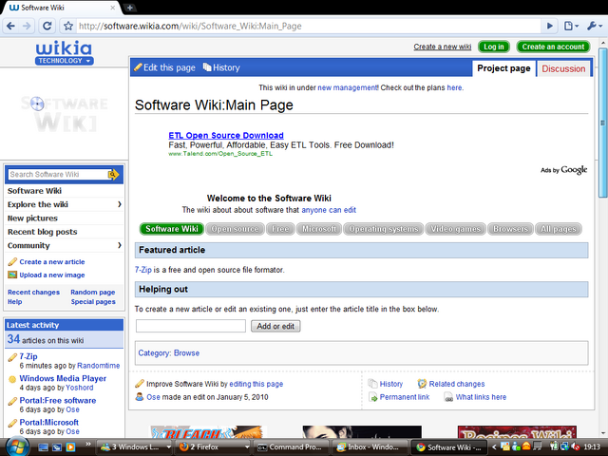Viewport: 608px width, 456px height.
Task: Switch to Inbox - Windows taskbar button
Action: click(369, 447)
